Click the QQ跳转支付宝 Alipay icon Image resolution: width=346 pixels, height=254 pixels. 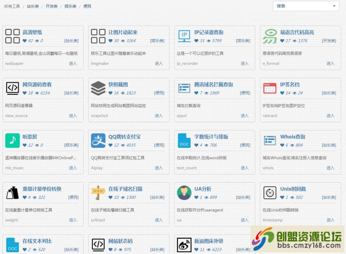tap(98, 140)
